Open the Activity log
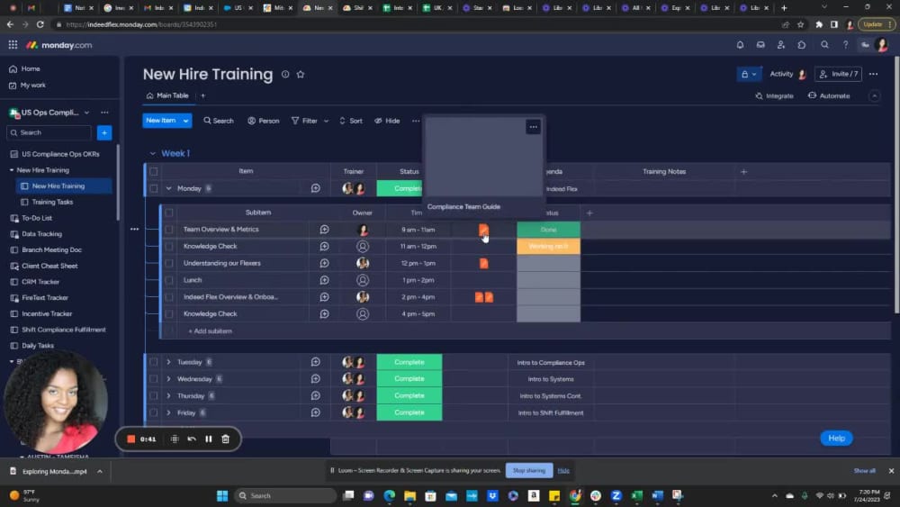The image size is (900, 507). click(787, 74)
